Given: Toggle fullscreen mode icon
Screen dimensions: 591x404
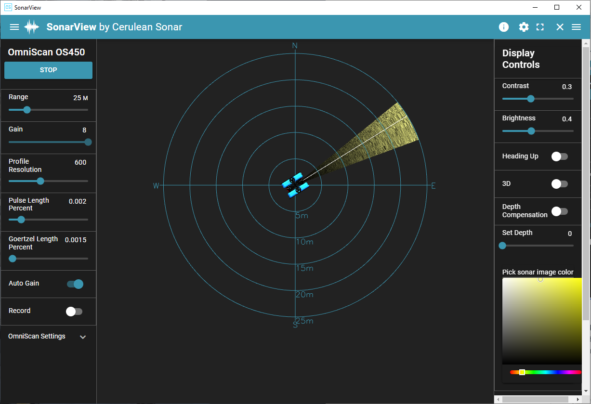Looking at the screenshot, I should 540,27.
